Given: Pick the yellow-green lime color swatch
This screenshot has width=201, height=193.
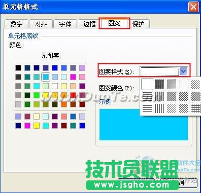Looking at the screenshot, I should [37, 104].
